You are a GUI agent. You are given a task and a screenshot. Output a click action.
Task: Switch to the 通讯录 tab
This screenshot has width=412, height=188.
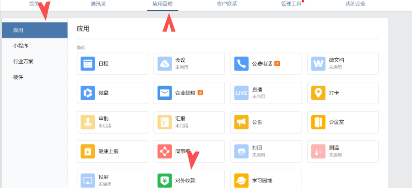click(x=99, y=4)
